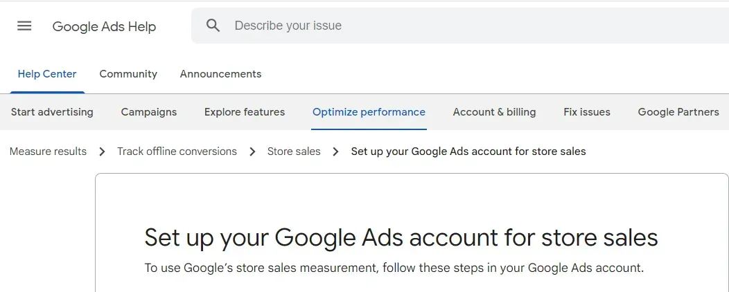Select the Campaigns navigation item
This screenshot has height=292, width=729.
149,112
